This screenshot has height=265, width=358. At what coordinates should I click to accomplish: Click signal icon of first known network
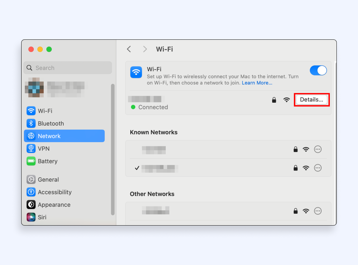306,149
